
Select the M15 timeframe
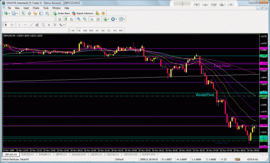pos(85,31)
